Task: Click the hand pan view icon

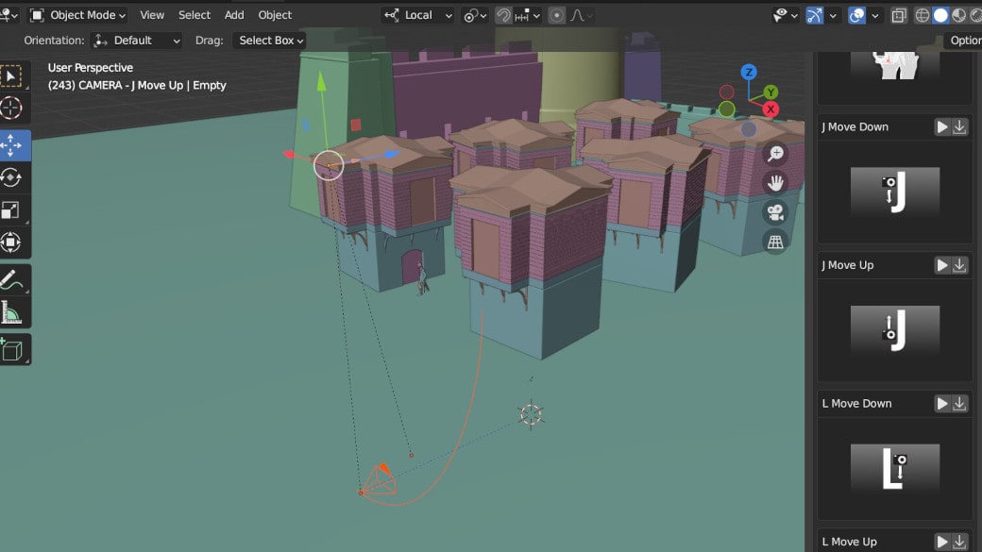Action: click(x=775, y=183)
